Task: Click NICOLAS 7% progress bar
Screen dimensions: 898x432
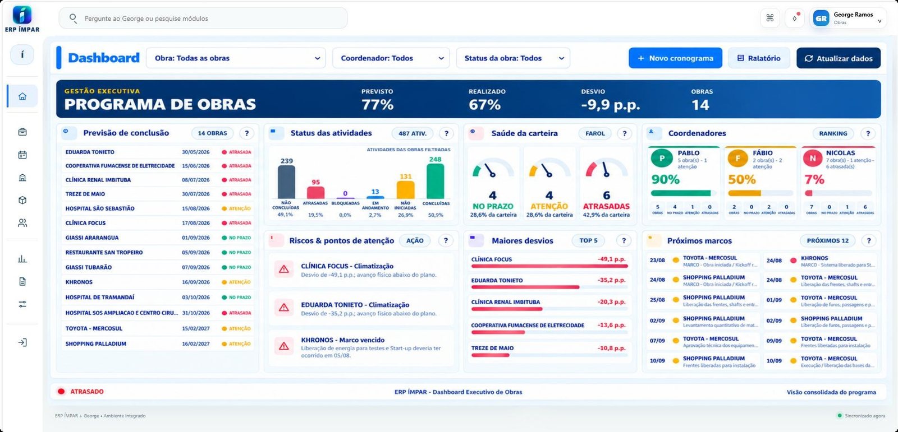Action: [x=838, y=193]
